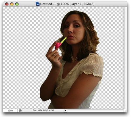Open the status bar info arrow menu
The width and height of the screenshot is (131, 119).
pyautogui.click(x=65, y=111)
